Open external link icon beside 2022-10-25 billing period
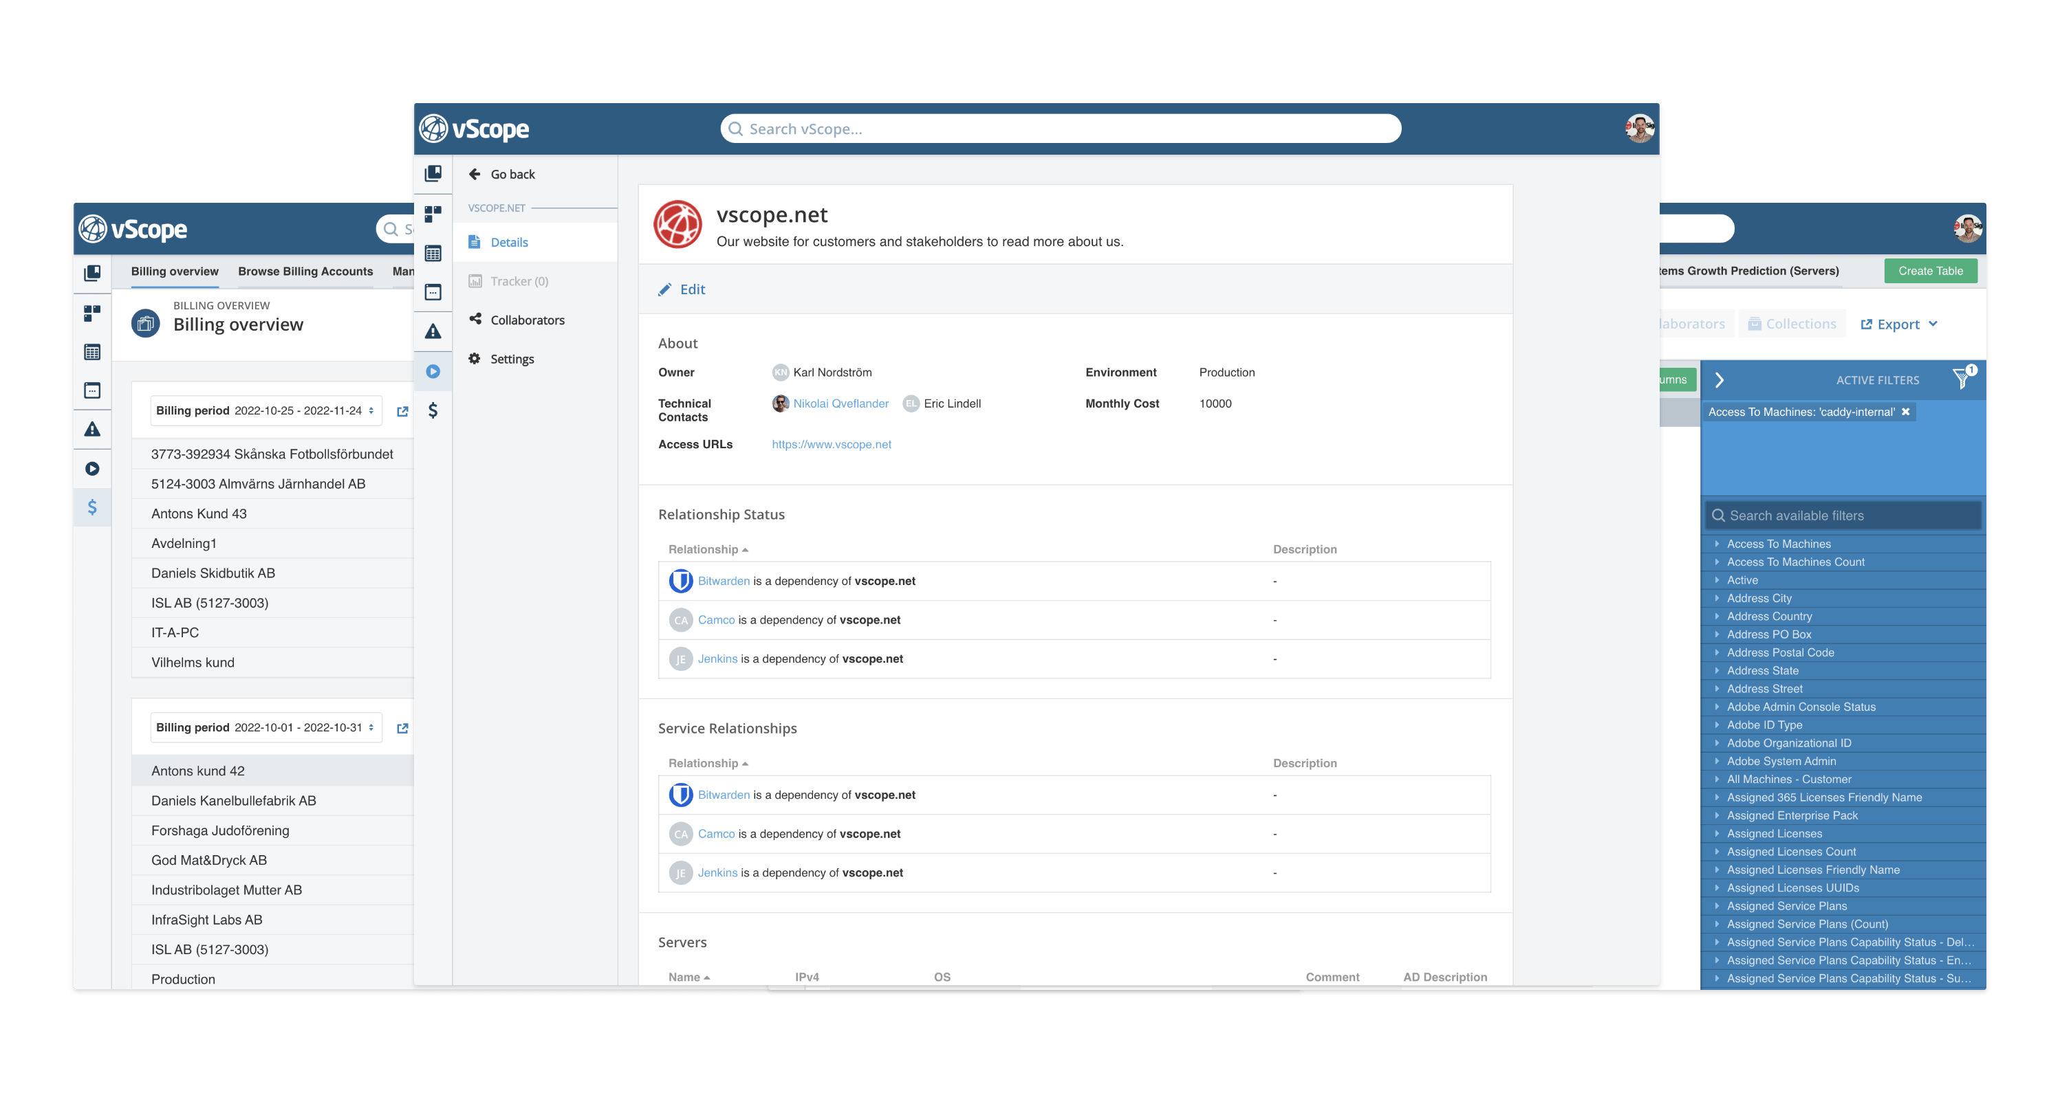Viewport: 2060px width, 1093px height. [402, 410]
